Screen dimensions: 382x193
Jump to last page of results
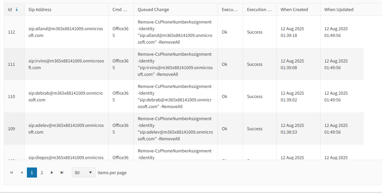pos(62,173)
